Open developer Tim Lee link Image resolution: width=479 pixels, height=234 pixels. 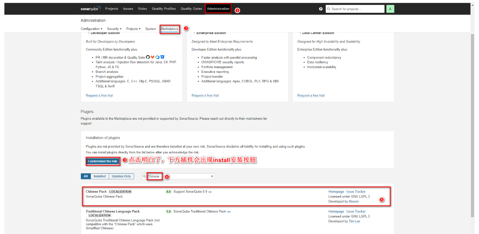point(354,222)
